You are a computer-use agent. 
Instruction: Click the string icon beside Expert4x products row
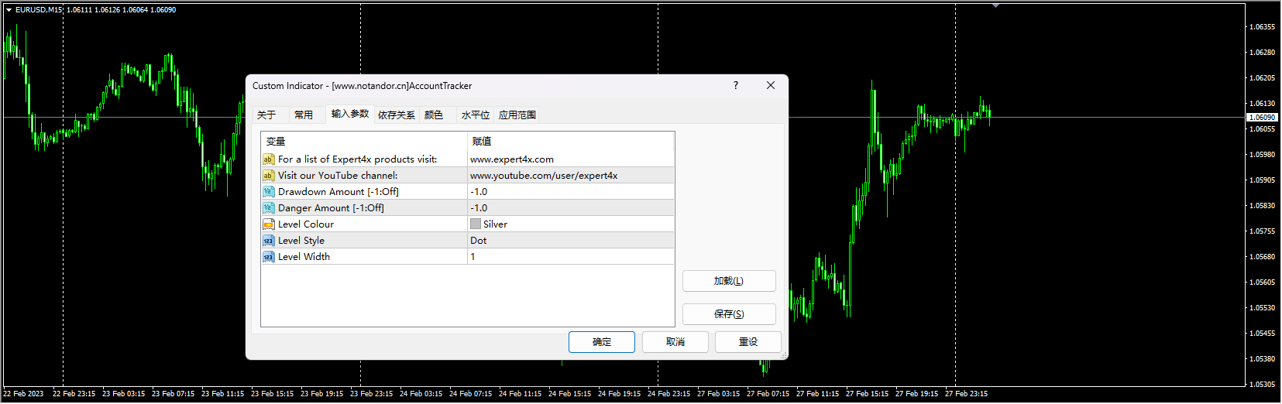pyautogui.click(x=268, y=159)
